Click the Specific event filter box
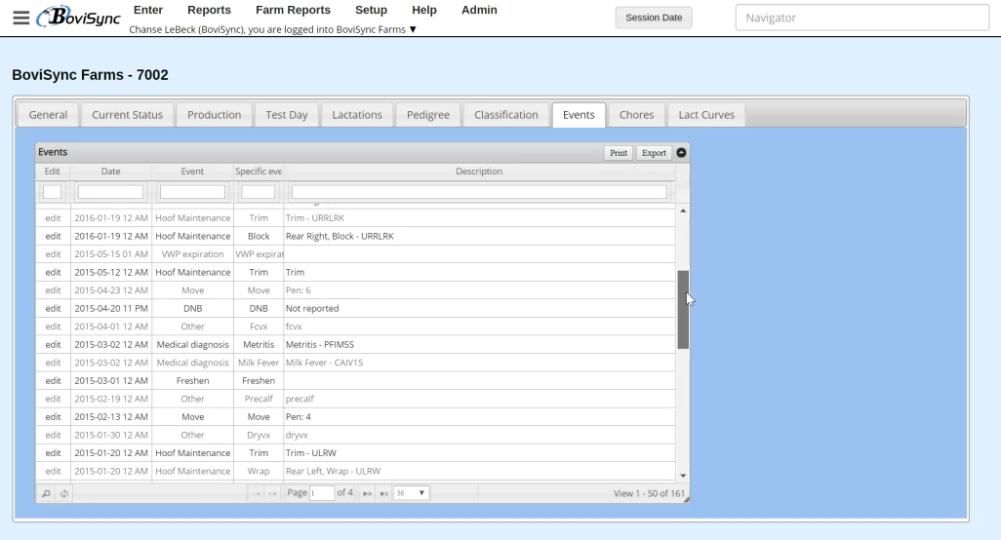This screenshot has height=540, width=1001. [x=258, y=191]
